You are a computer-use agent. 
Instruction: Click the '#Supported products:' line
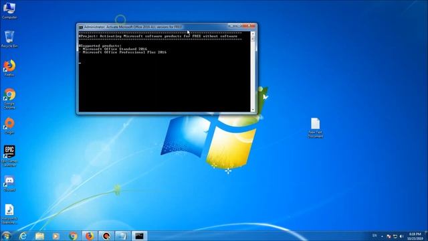pyautogui.click(x=100, y=46)
